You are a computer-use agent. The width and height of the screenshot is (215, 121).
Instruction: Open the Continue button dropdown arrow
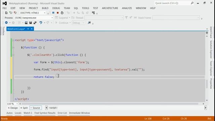70,23
